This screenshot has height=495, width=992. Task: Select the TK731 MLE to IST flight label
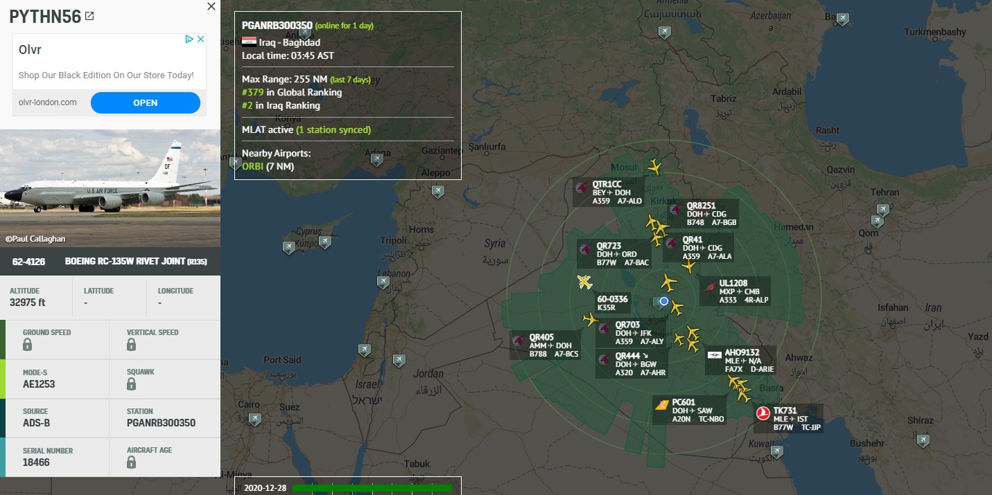click(x=790, y=419)
